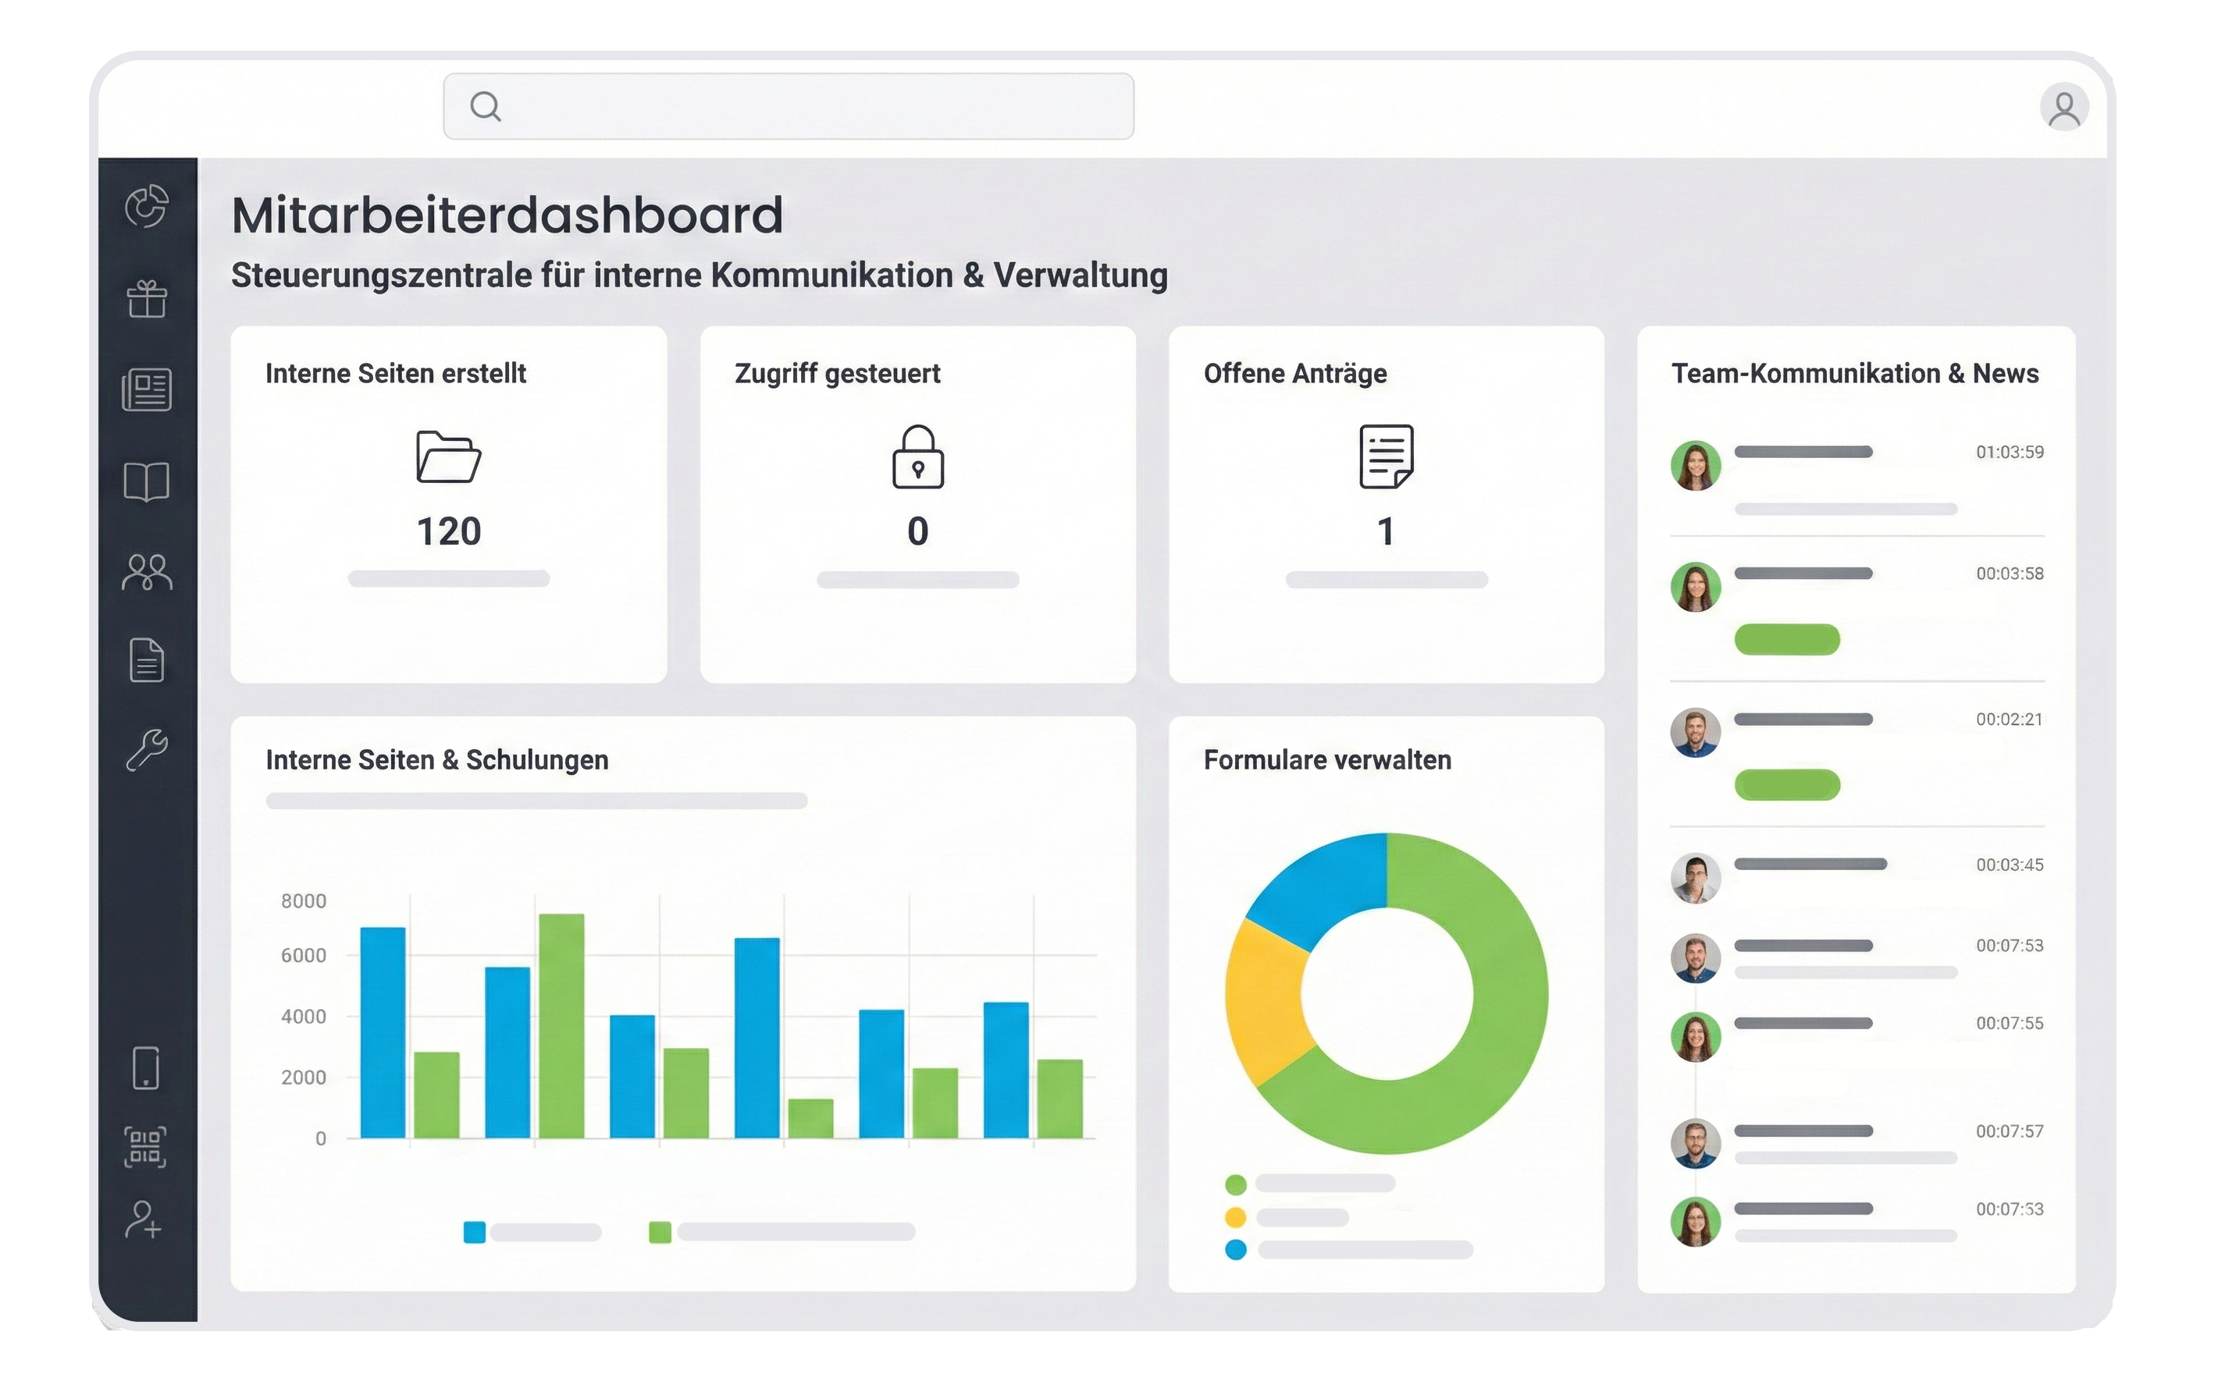Click the document page sidebar icon
The width and height of the screenshot is (2218, 1396).
pyautogui.click(x=147, y=659)
